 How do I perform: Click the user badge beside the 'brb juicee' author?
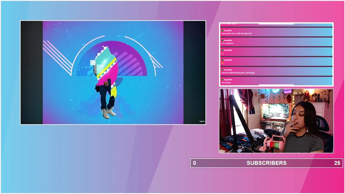pos(222,79)
